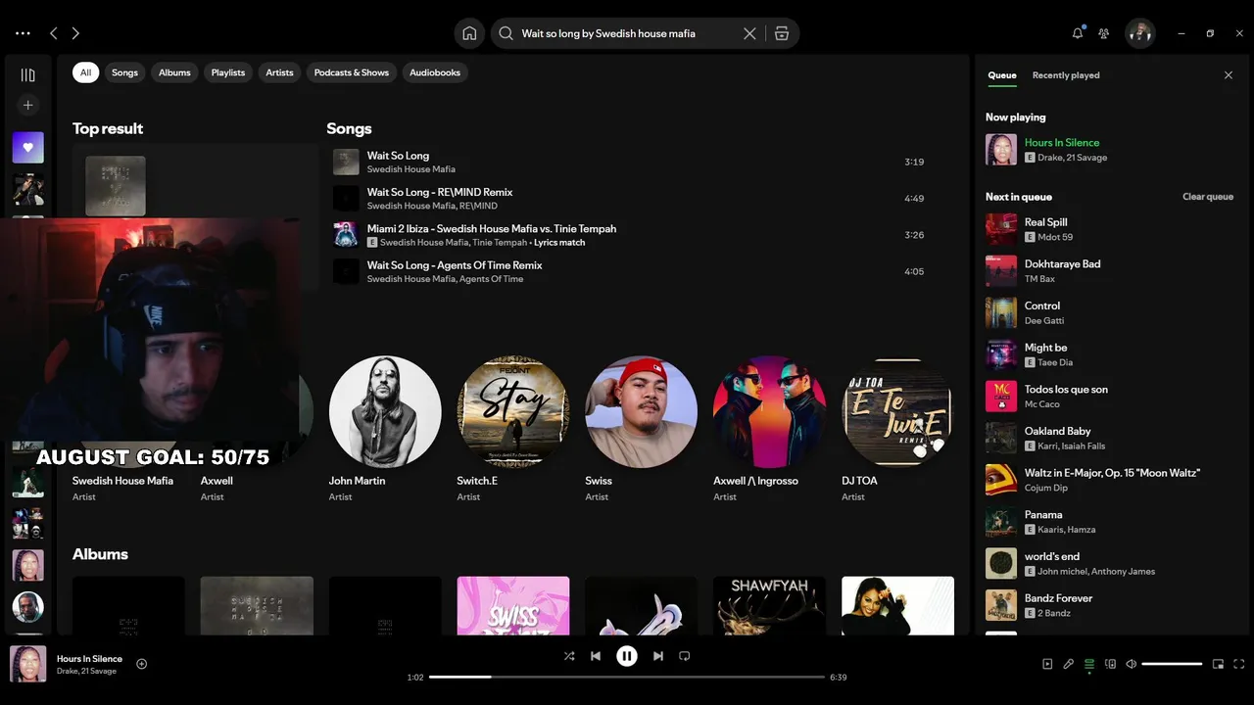
Task: Add Hours In Silence to Liked Songs
Action: coord(141,664)
